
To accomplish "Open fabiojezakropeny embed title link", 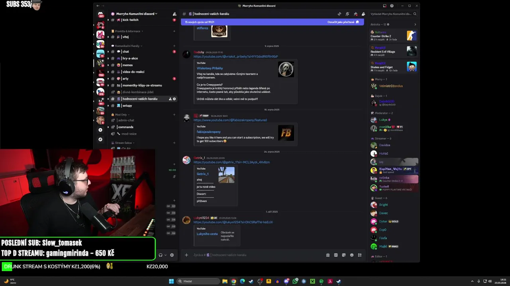I will click(x=209, y=131).
